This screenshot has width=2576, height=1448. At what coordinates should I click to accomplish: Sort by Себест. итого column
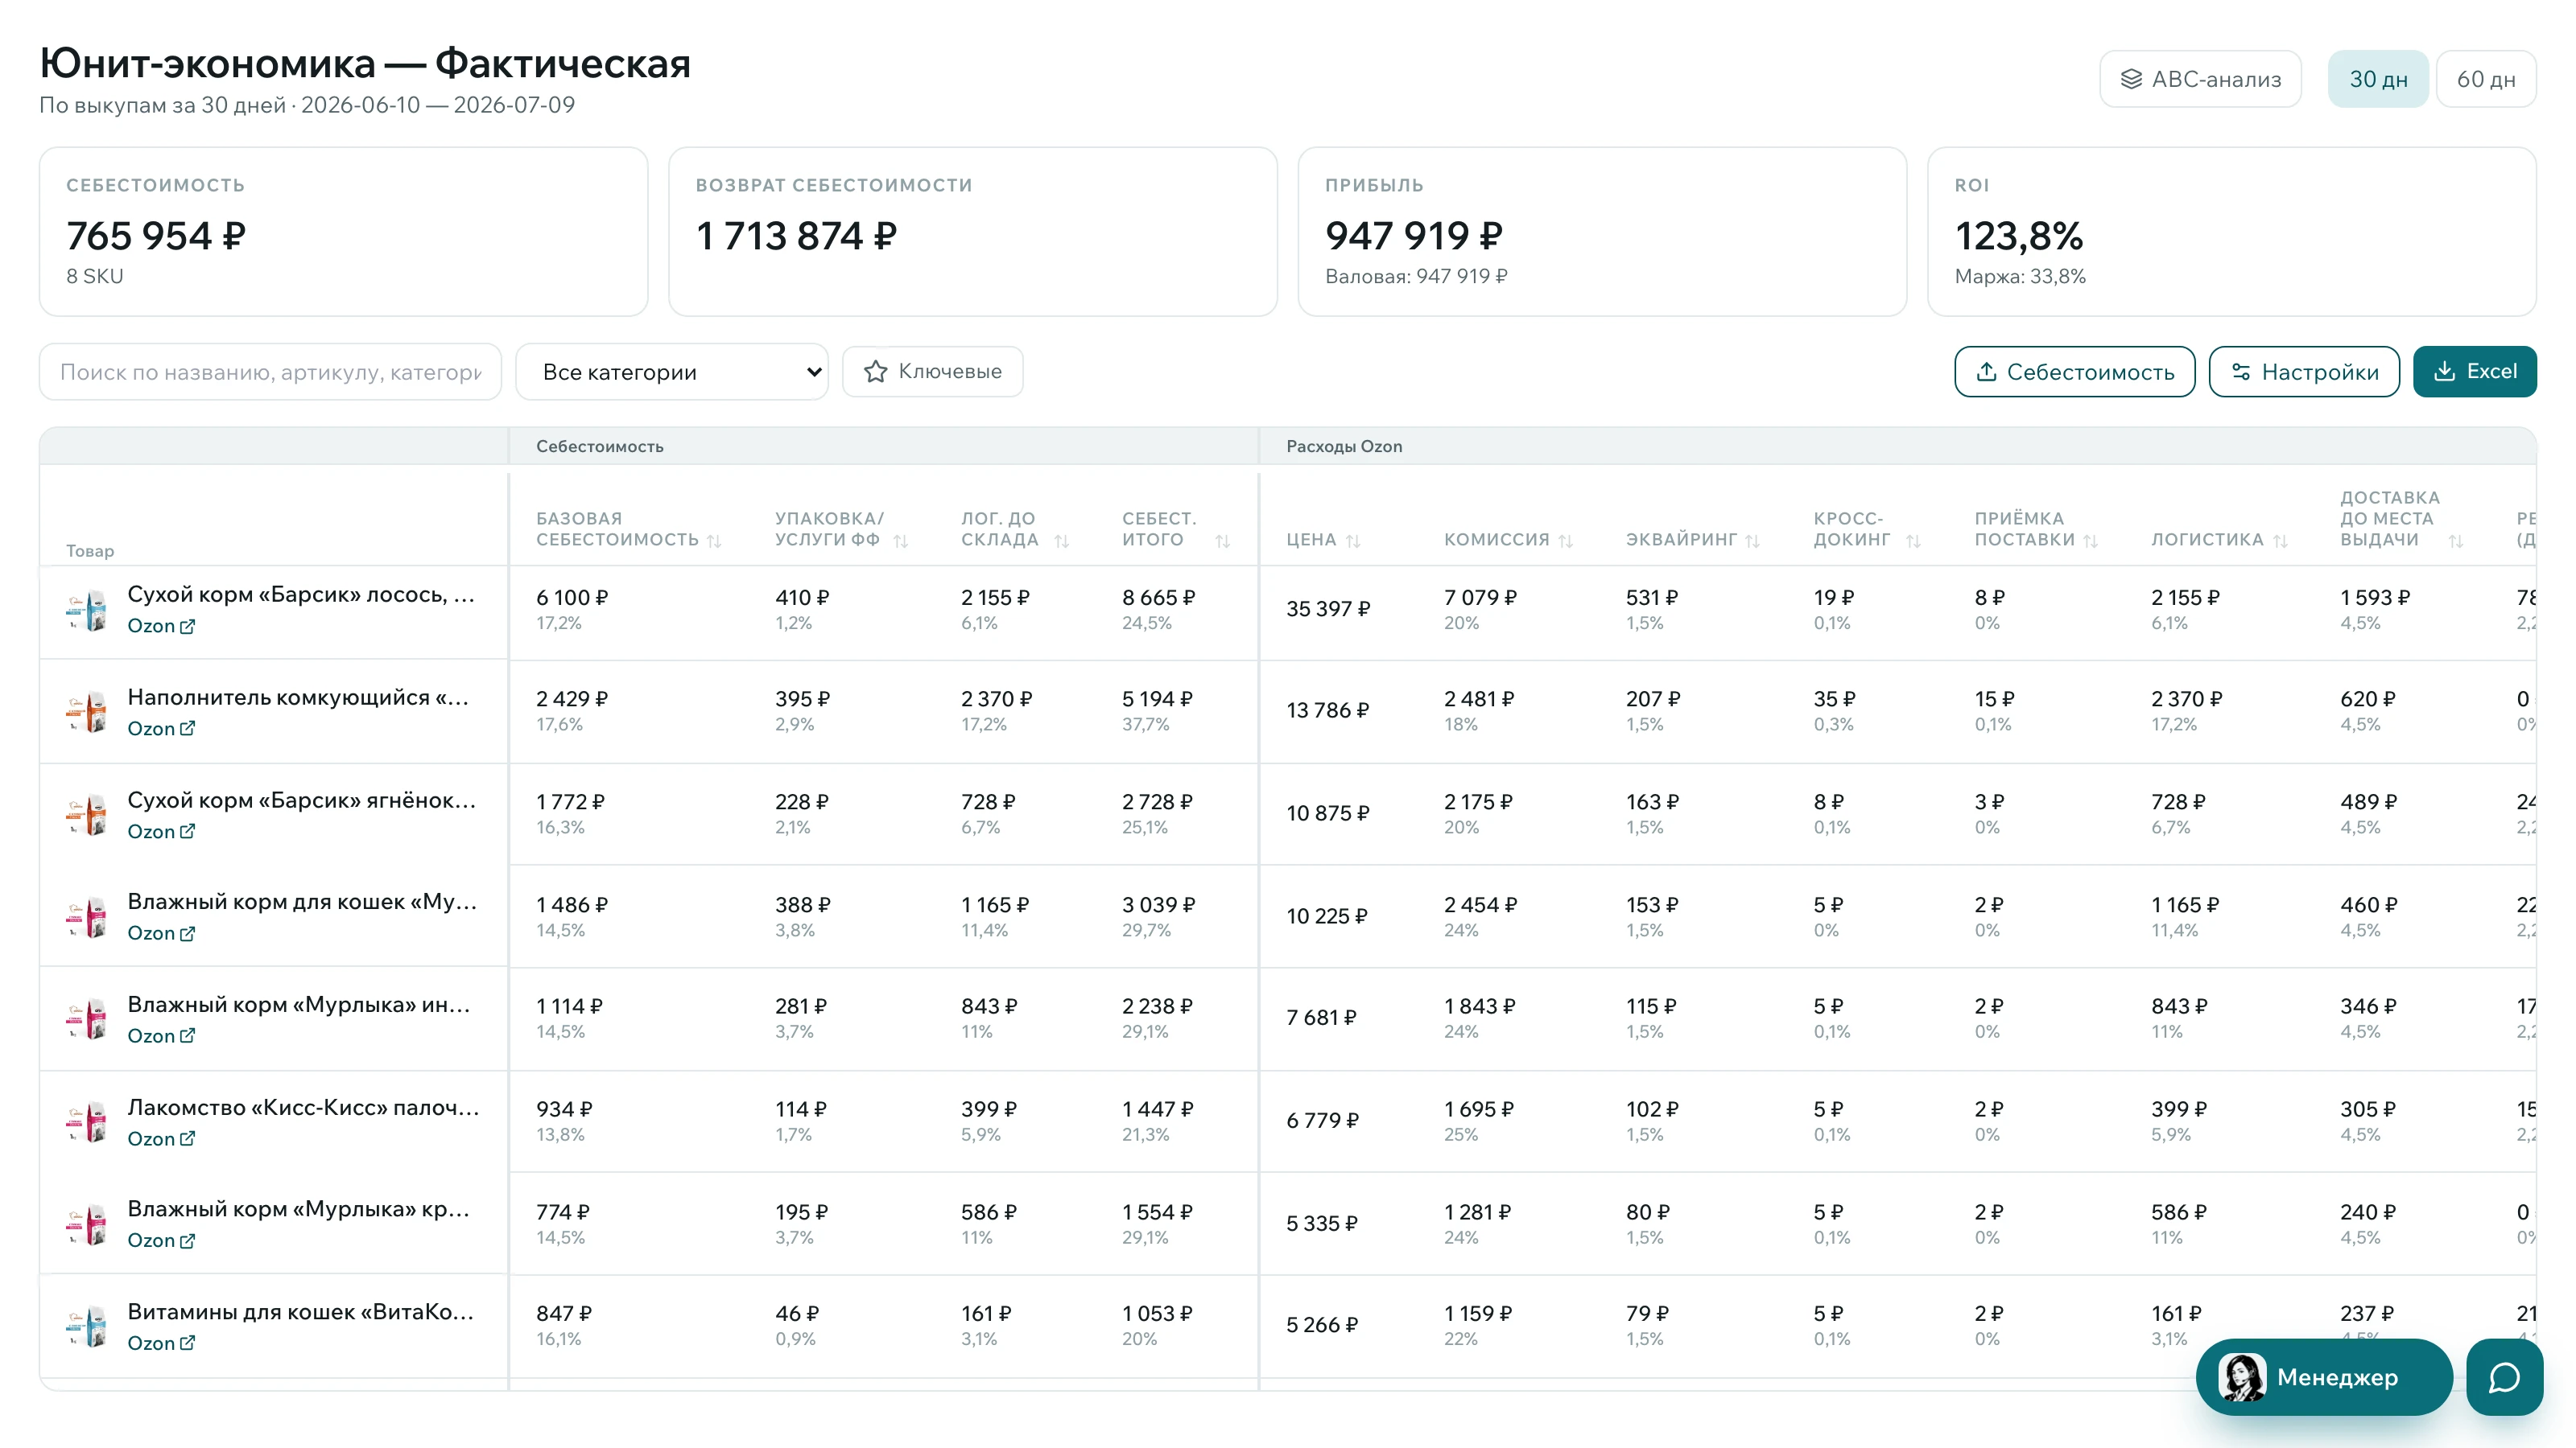[1222, 541]
